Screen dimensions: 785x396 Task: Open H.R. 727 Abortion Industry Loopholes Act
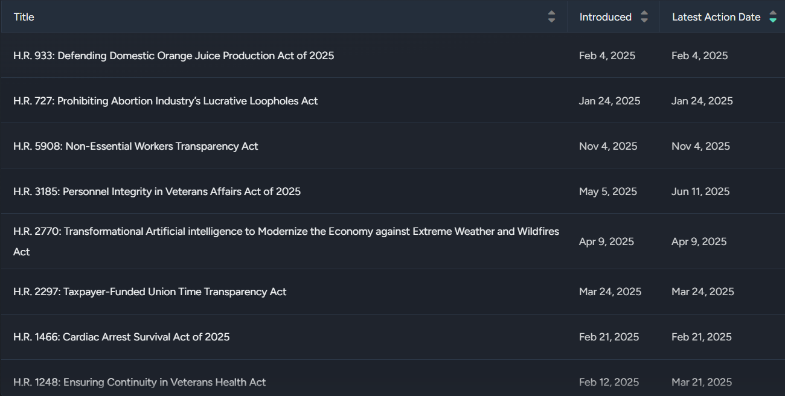(x=165, y=101)
